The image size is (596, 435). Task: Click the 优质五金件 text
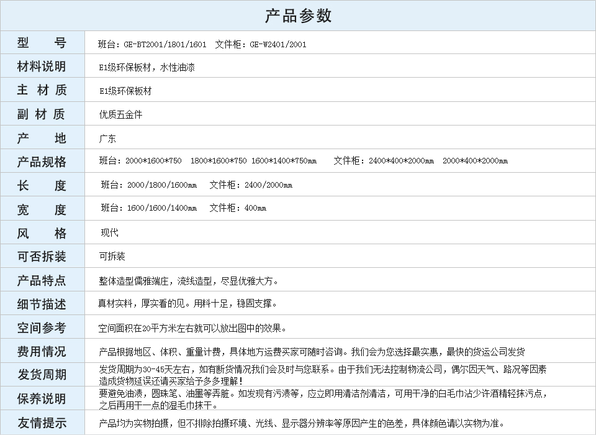(121, 115)
